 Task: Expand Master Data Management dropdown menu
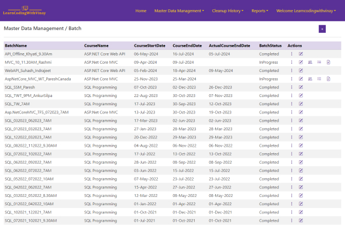179,11
